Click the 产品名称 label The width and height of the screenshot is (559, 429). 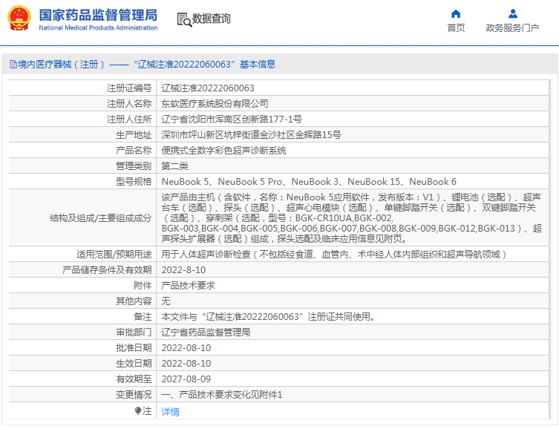pyautogui.click(x=134, y=151)
